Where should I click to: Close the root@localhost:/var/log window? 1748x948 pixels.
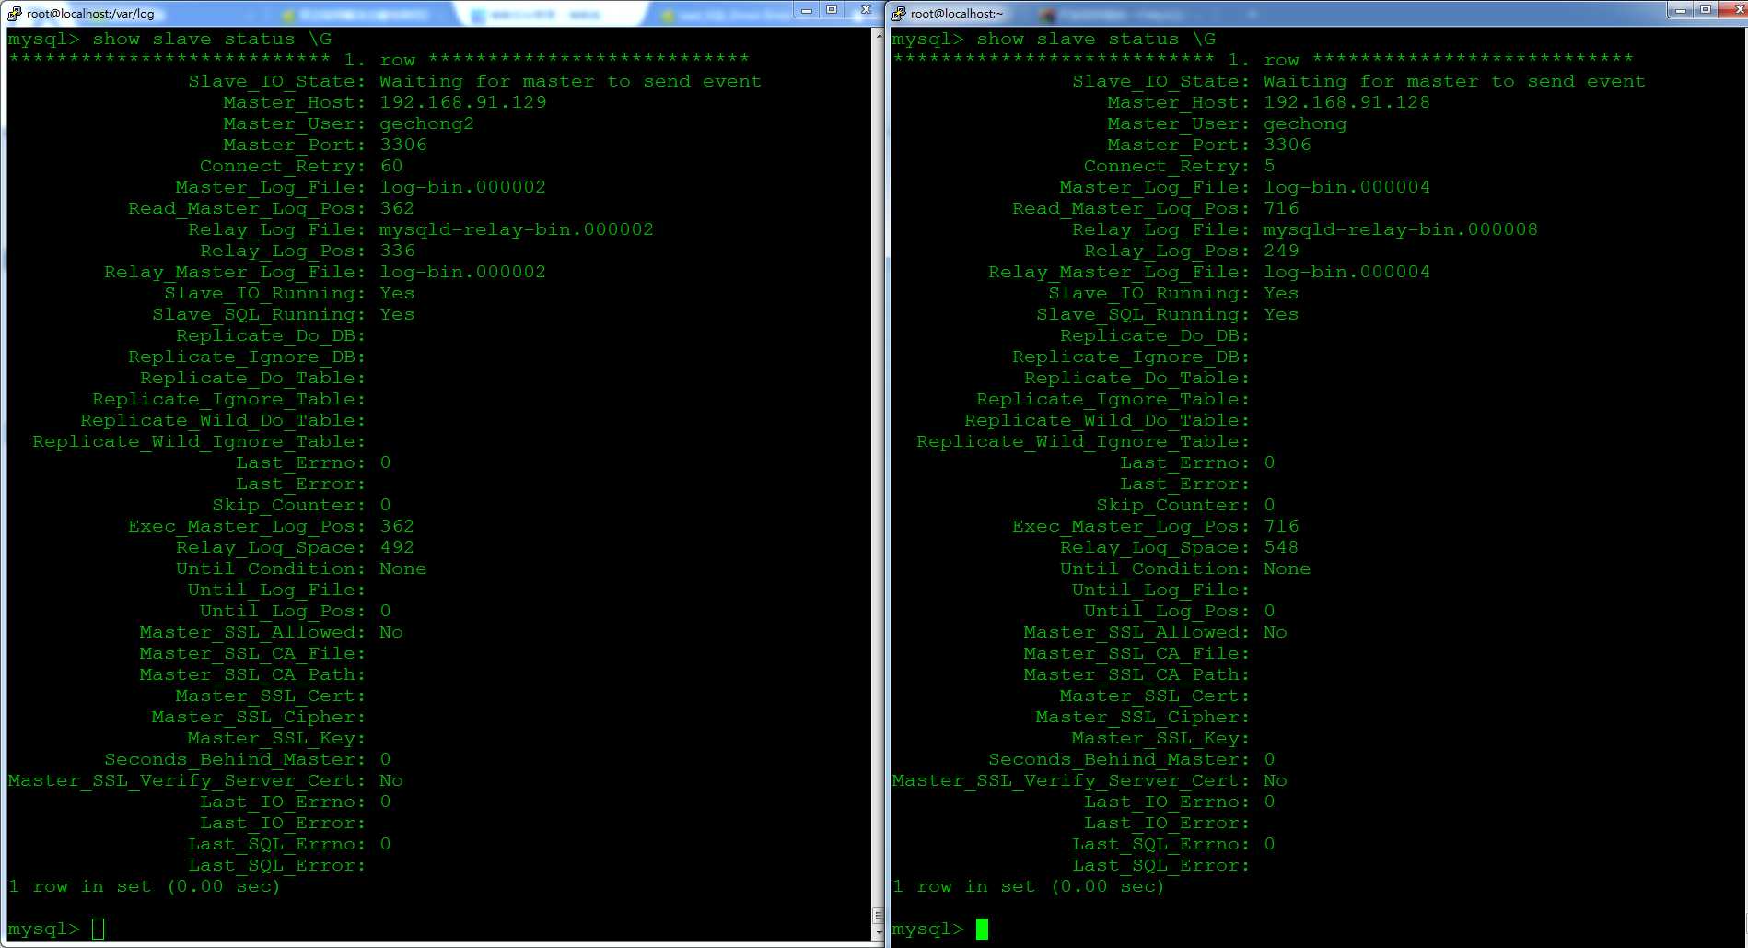pyautogui.click(x=864, y=10)
